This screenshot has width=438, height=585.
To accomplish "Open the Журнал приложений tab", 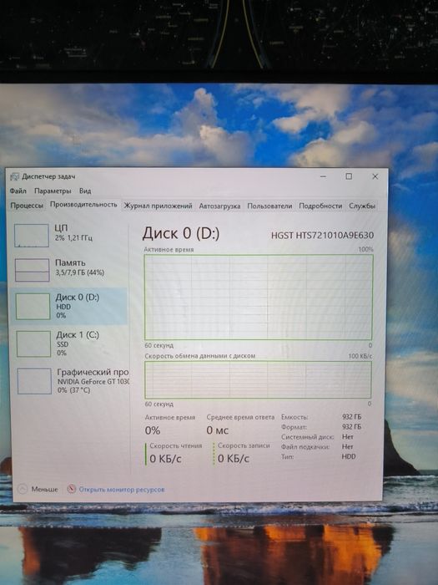I will click(158, 206).
